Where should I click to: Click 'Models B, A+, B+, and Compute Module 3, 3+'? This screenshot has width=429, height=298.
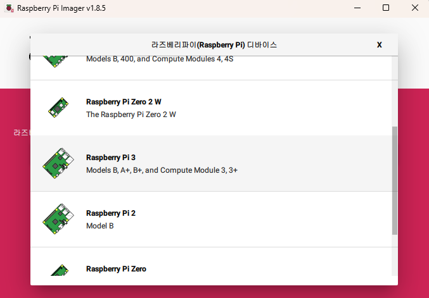pyautogui.click(x=162, y=170)
